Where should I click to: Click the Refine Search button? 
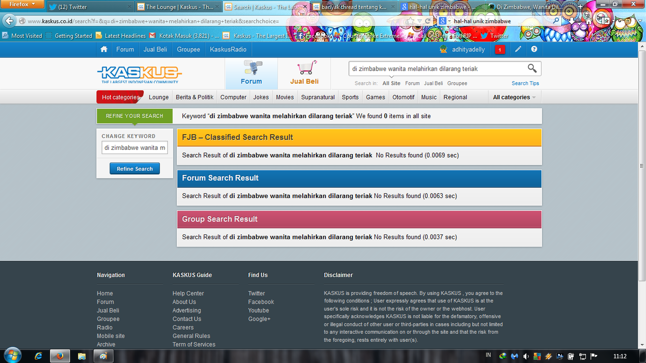click(135, 169)
